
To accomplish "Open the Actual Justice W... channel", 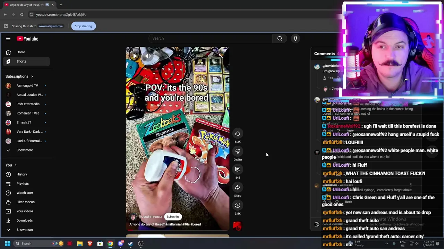I will point(26,95).
